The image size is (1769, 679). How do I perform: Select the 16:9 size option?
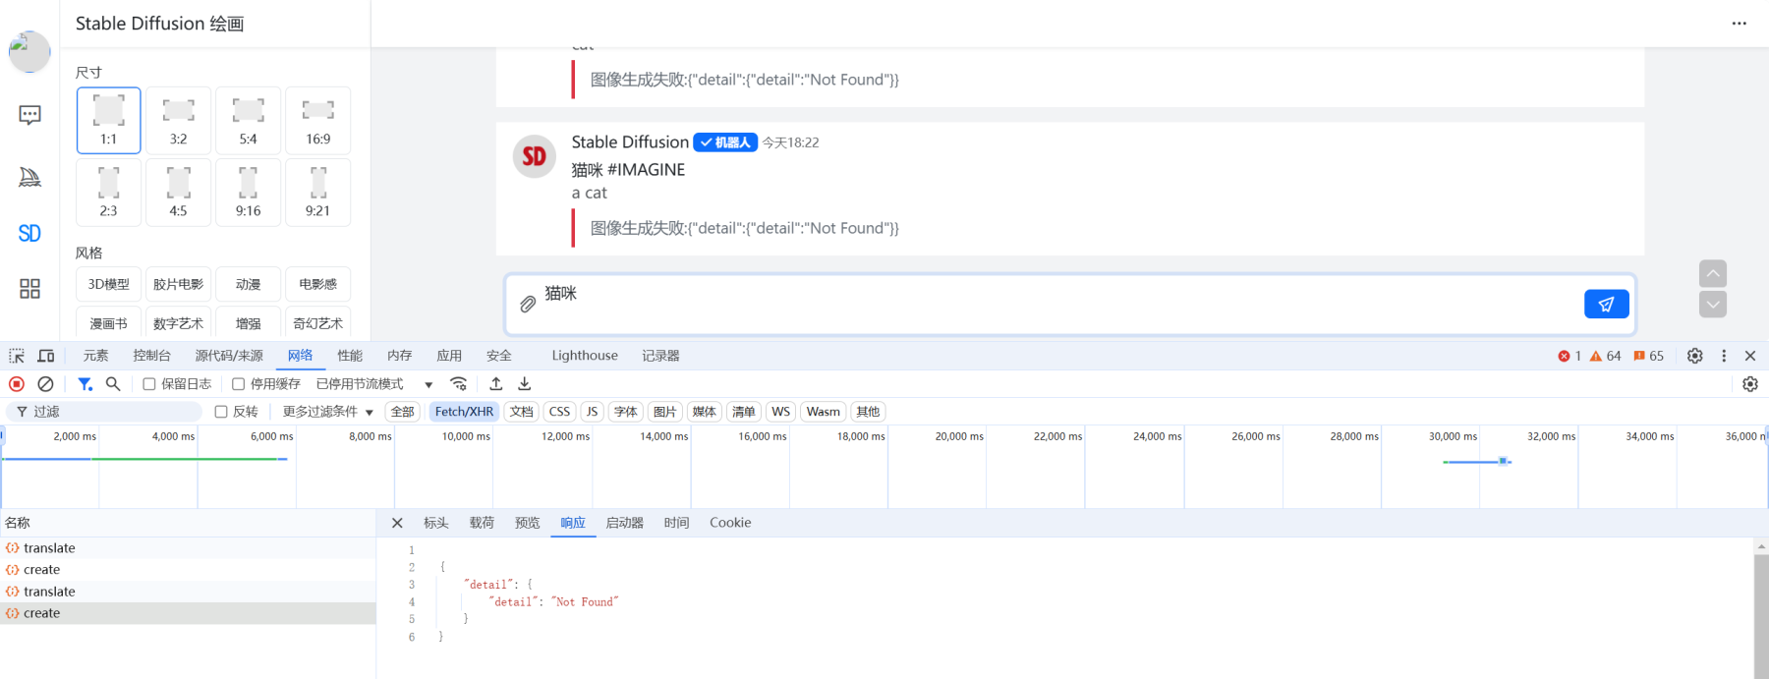tap(317, 120)
